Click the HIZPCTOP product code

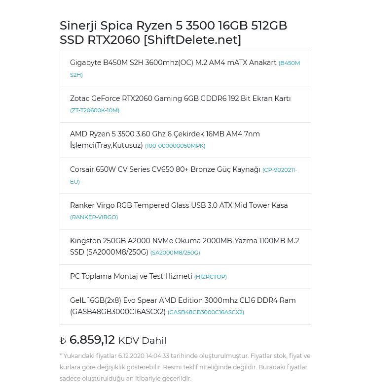(x=211, y=277)
